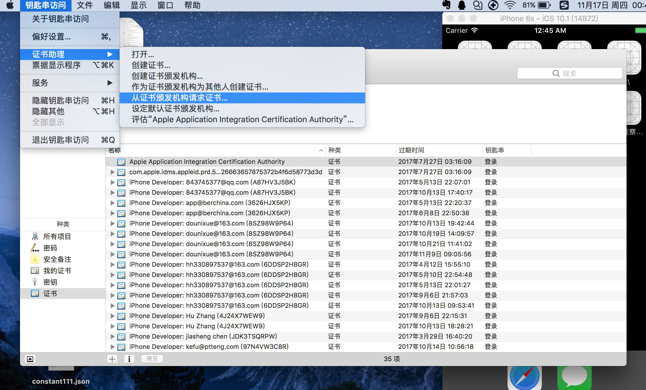Image resolution: width=646 pixels, height=390 pixels.
Task: Select 我的证书 category in sidebar
Action: (57, 271)
